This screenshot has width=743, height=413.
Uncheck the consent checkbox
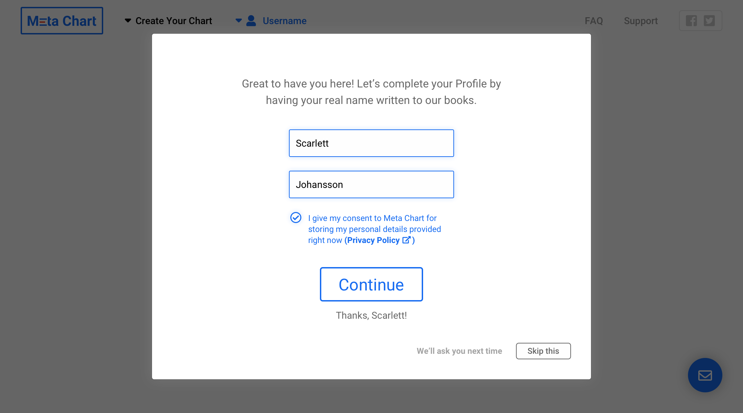(x=296, y=218)
